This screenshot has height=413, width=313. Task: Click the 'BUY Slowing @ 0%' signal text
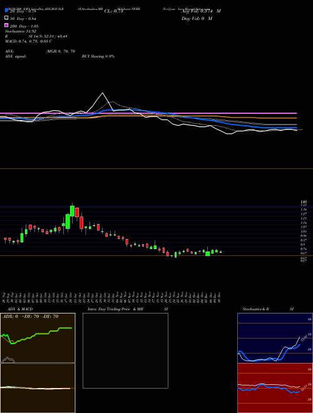98,56
